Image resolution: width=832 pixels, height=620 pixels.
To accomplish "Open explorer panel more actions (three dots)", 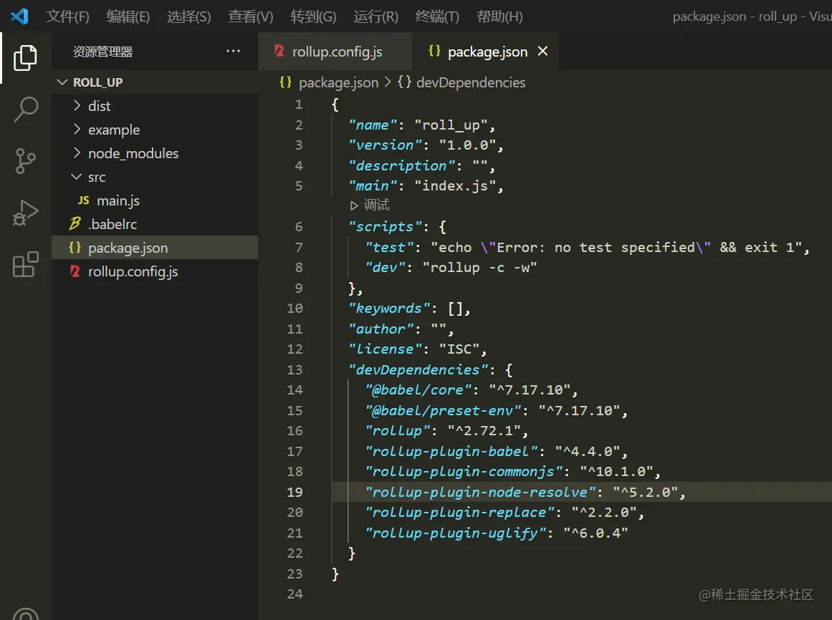I will click(x=233, y=52).
